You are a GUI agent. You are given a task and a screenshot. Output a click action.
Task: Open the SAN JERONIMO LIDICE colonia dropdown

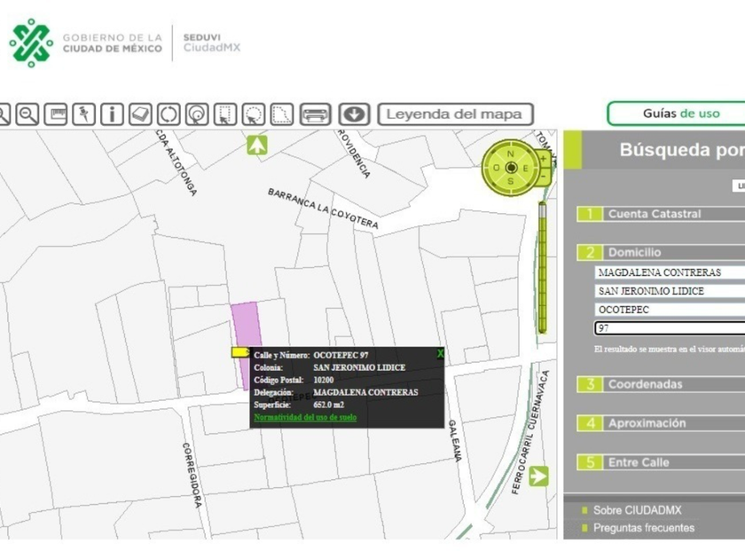tap(669, 291)
